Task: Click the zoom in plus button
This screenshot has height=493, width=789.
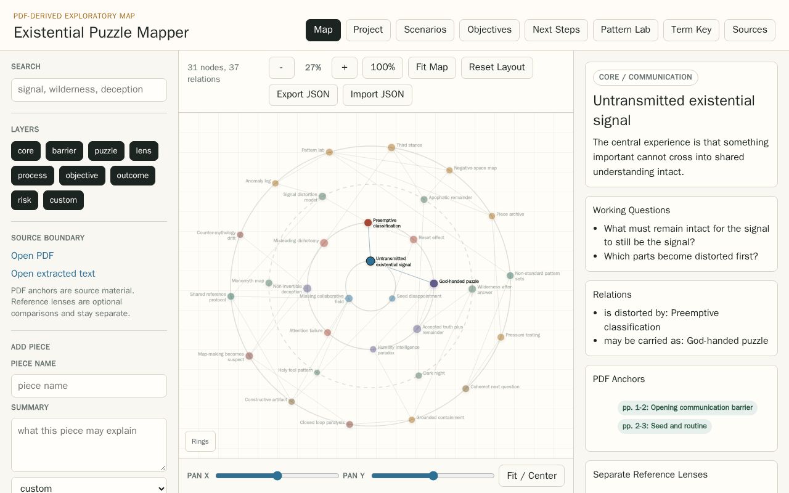Action: (x=345, y=67)
